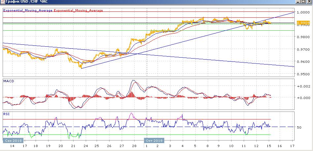The height and width of the screenshot is (151, 313).
Task: Click date 4 on the time axis
Action: click(x=182, y=146)
